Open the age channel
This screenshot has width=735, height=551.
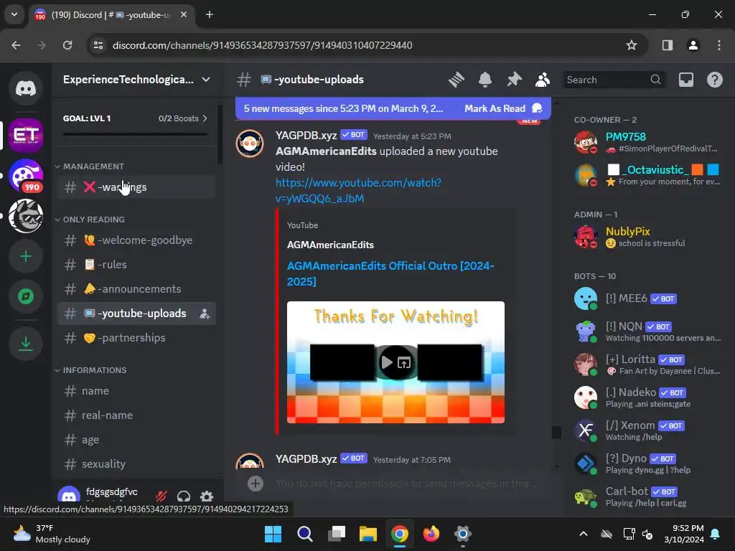[136, 440]
